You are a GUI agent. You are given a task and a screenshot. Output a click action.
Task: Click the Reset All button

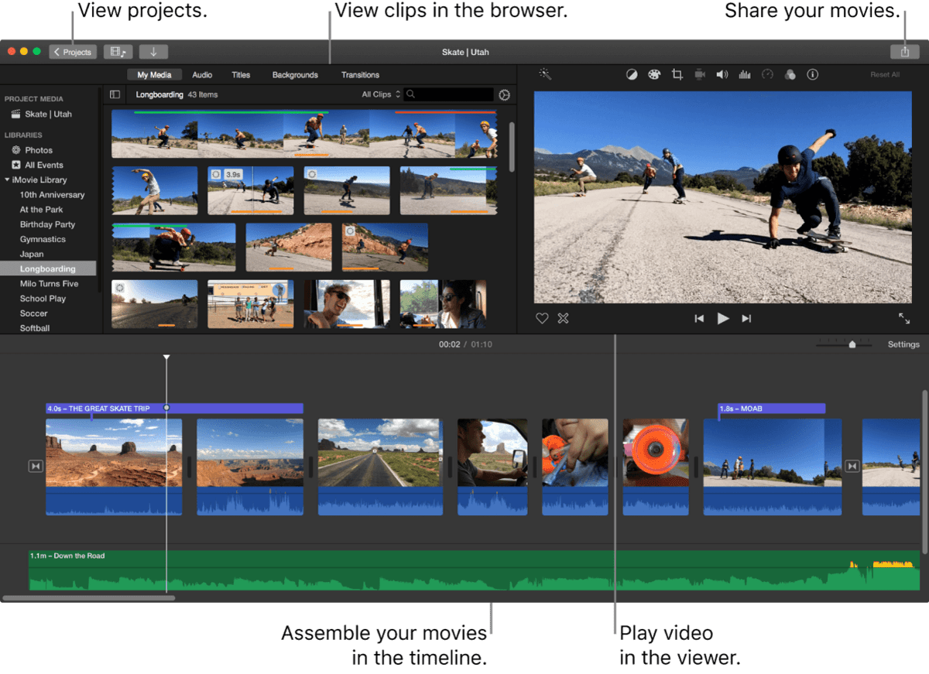(x=884, y=75)
